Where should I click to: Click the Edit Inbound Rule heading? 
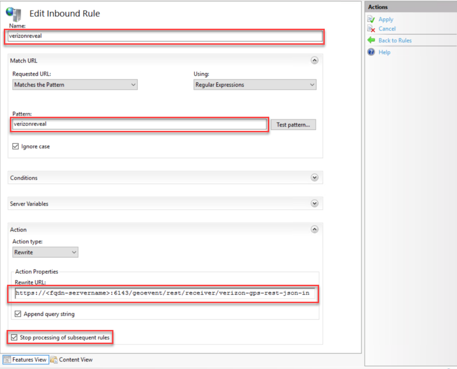point(64,13)
